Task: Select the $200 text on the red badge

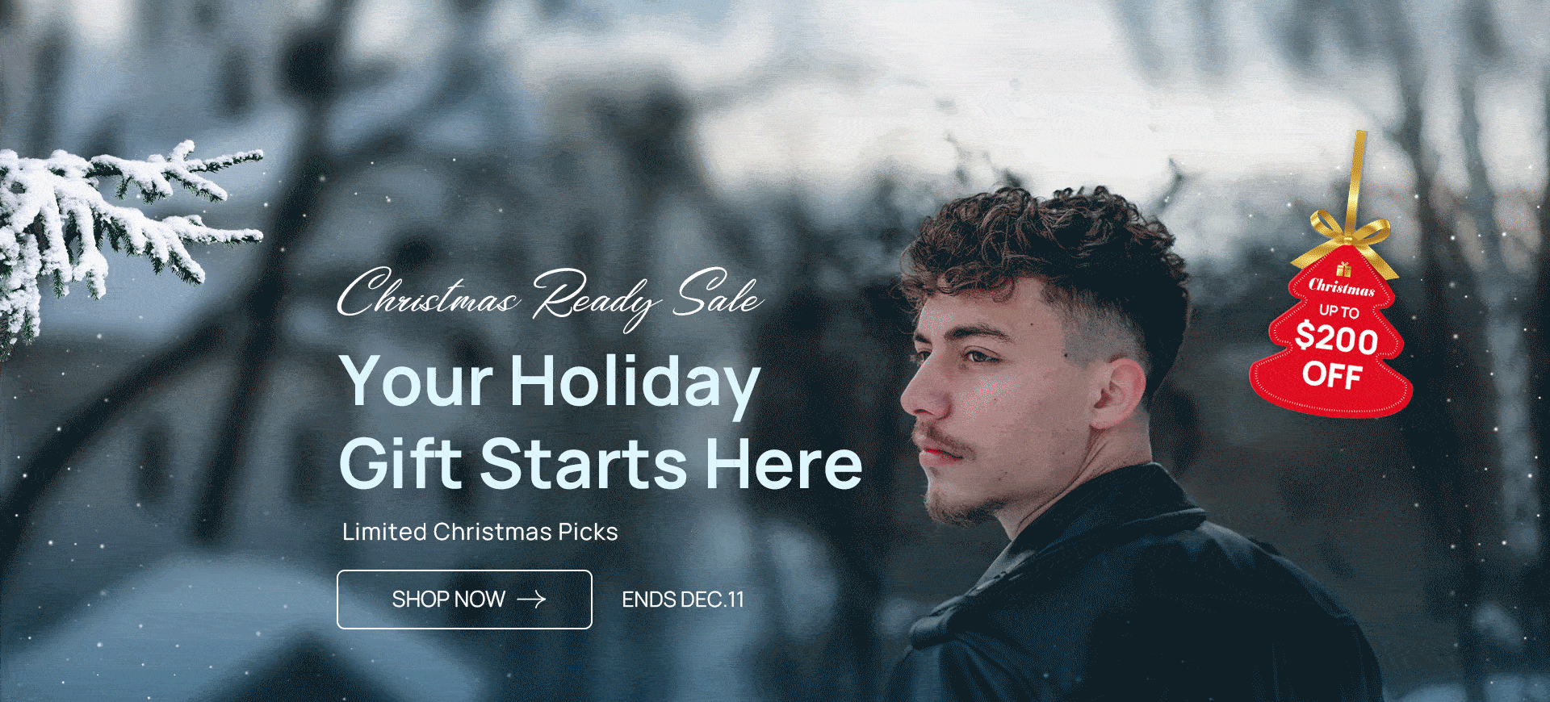Action: point(1336,337)
